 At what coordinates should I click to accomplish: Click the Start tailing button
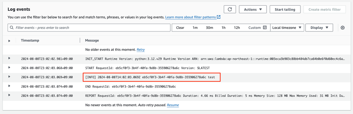(285, 9)
